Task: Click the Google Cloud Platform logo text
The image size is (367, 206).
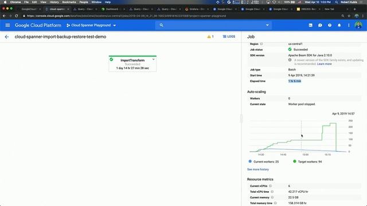Action: tap(38, 25)
